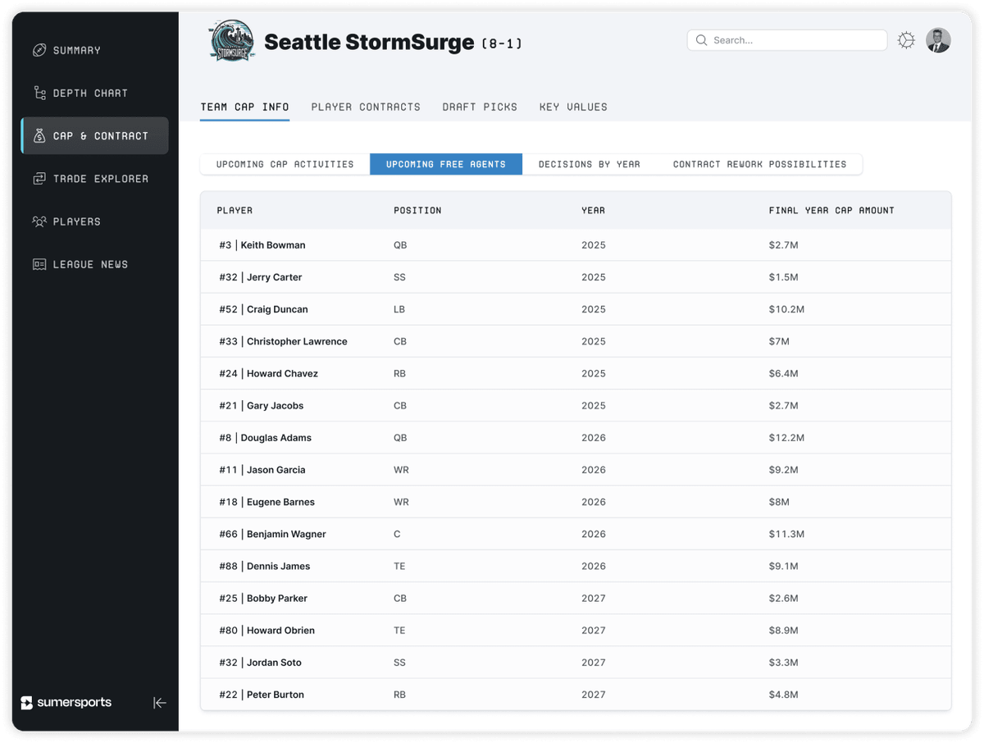This screenshot has width=984, height=743.
Task: Open League News from the sidebar
Action: 39,264
